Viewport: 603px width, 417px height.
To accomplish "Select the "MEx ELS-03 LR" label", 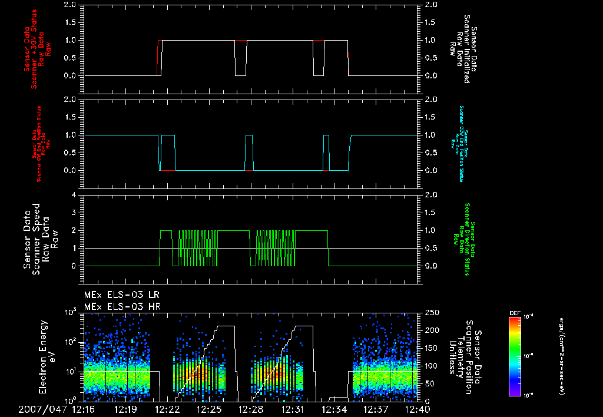I will point(121,295).
